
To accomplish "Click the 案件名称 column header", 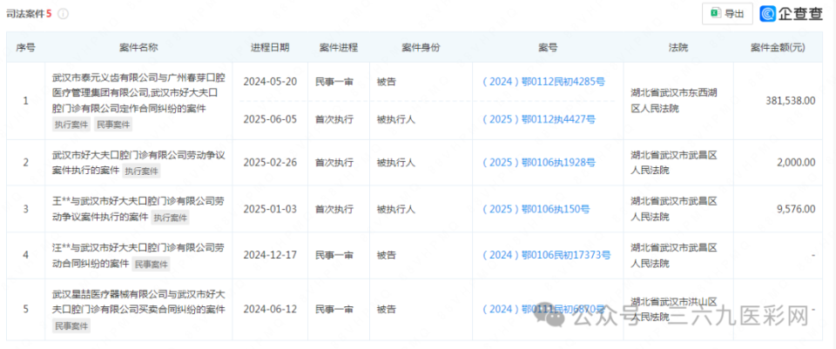I will (138, 47).
